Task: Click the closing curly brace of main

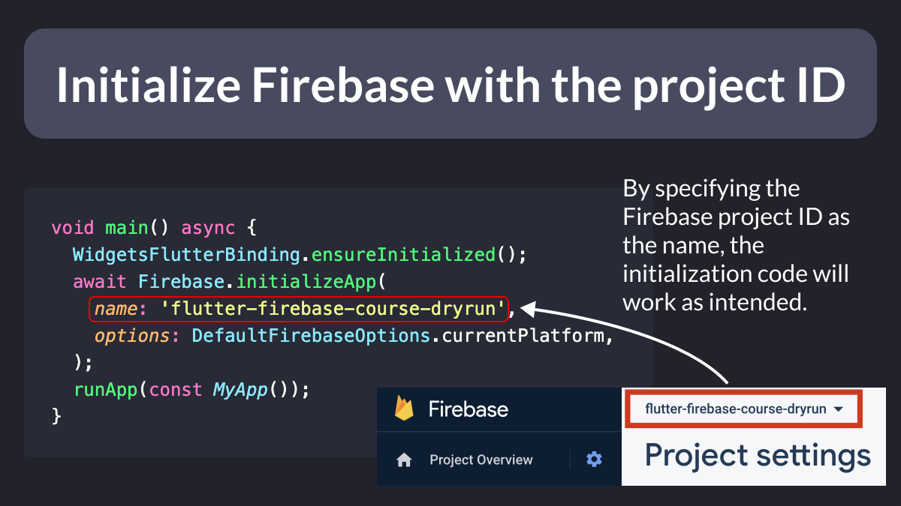Action: [56, 416]
